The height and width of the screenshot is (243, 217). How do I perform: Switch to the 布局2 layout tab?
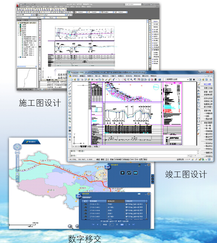pyautogui.click(x=96, y=146)
